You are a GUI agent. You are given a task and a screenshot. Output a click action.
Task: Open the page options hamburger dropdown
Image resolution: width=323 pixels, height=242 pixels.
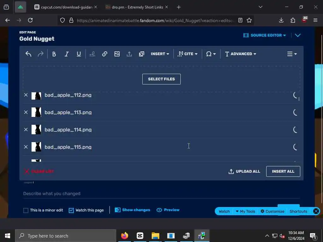tap(292, 54)
